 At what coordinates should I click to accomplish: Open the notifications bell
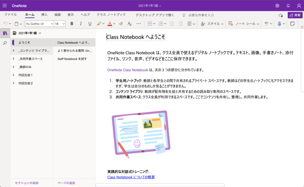288,6
